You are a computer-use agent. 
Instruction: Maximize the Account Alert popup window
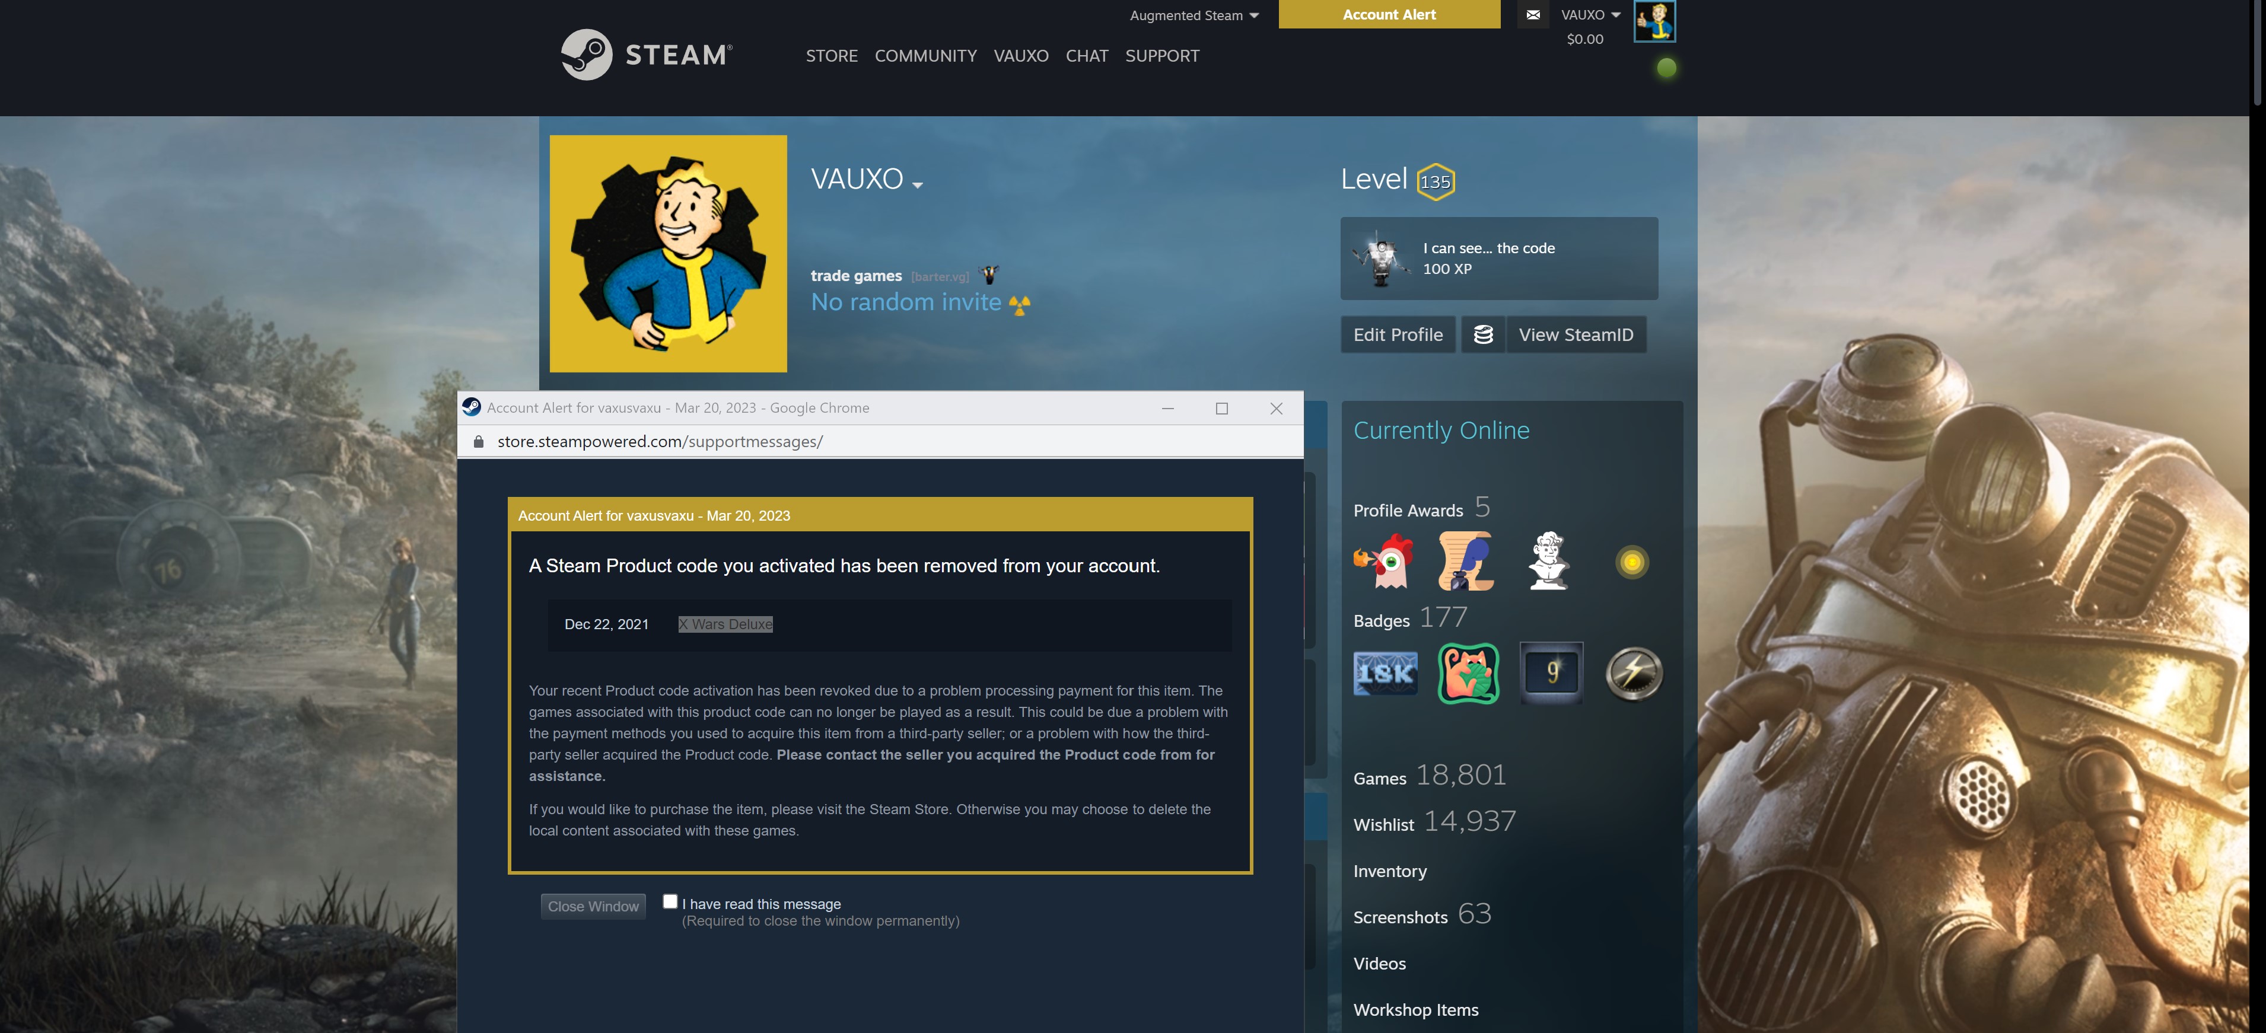pos(1221,408)
